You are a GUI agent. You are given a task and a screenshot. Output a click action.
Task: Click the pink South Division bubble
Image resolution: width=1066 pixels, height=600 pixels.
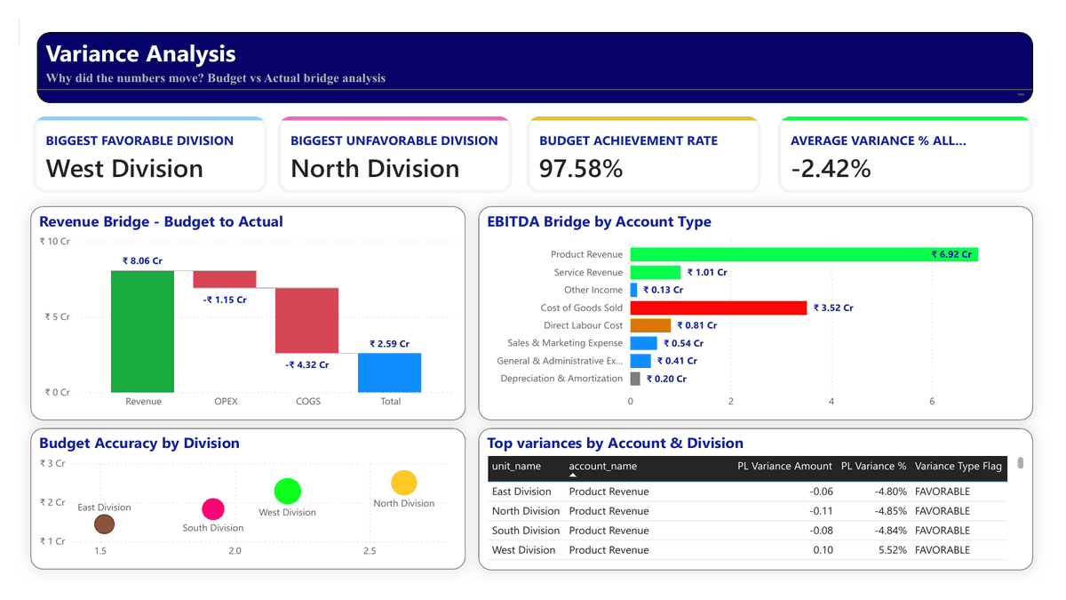point(213,509)
